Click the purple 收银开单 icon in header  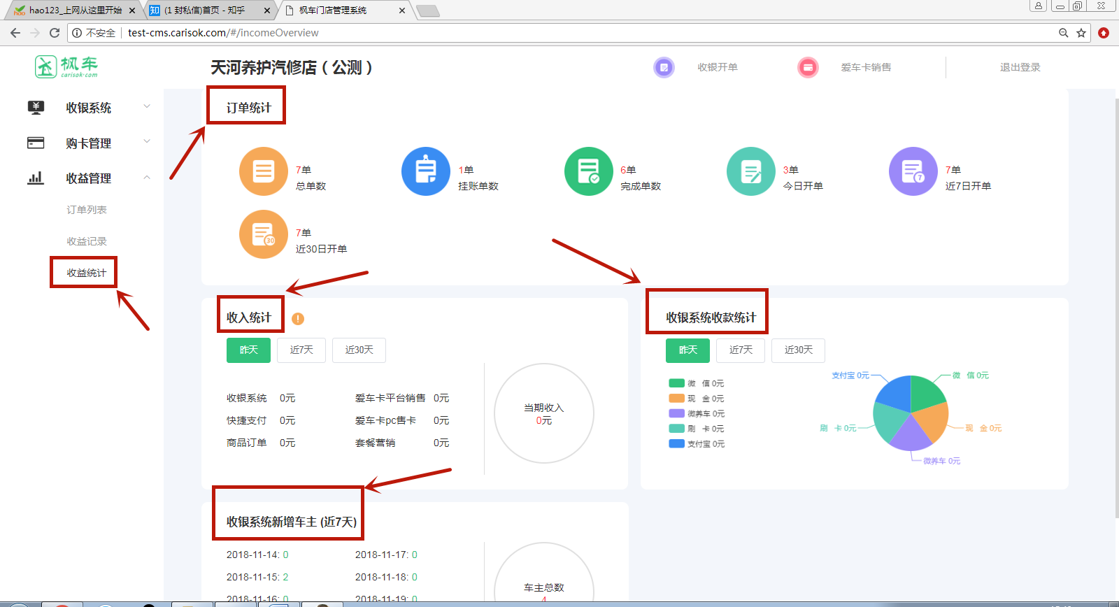664,68
